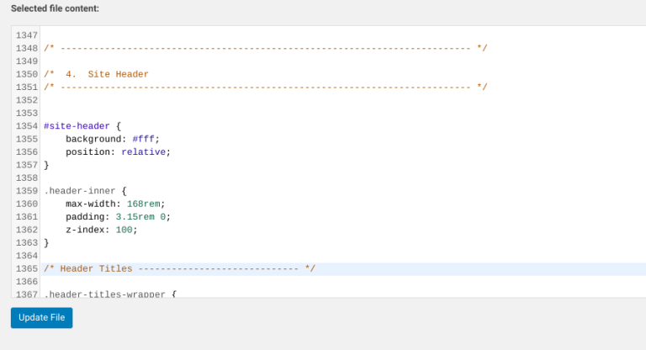Click the 'Selected file content:' label
This screenshot has height=350, width=646.
coord(55,8)
